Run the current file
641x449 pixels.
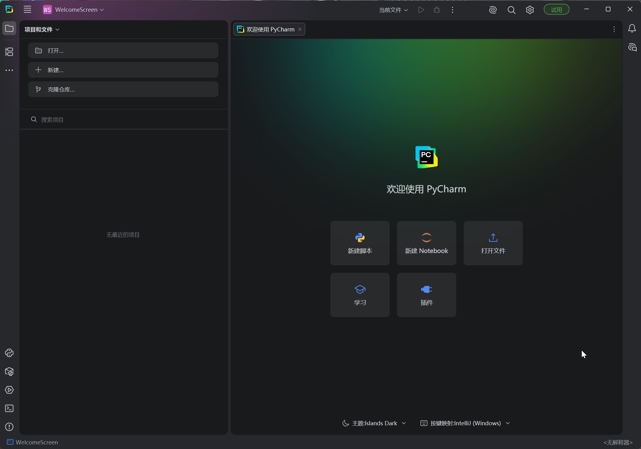click(421, 10)
